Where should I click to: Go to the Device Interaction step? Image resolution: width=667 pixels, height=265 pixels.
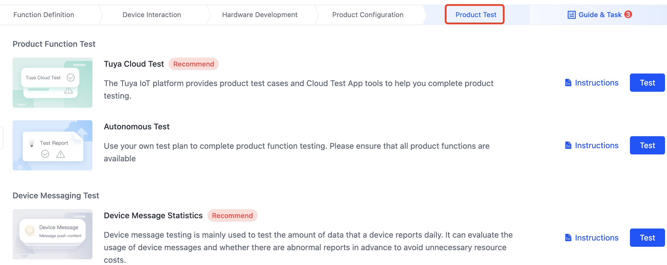tap(152, 15)
